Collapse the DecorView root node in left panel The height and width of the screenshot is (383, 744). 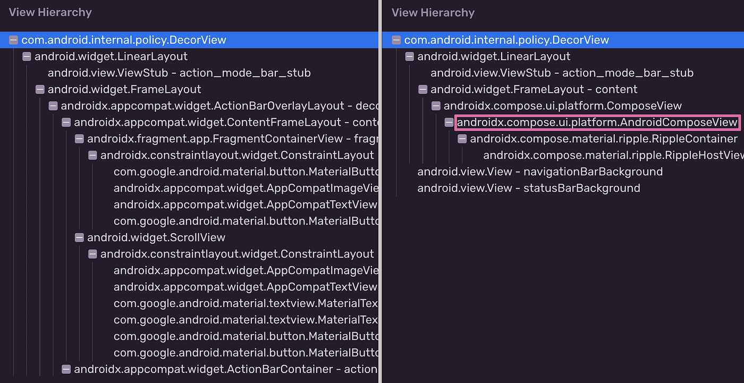13,39
